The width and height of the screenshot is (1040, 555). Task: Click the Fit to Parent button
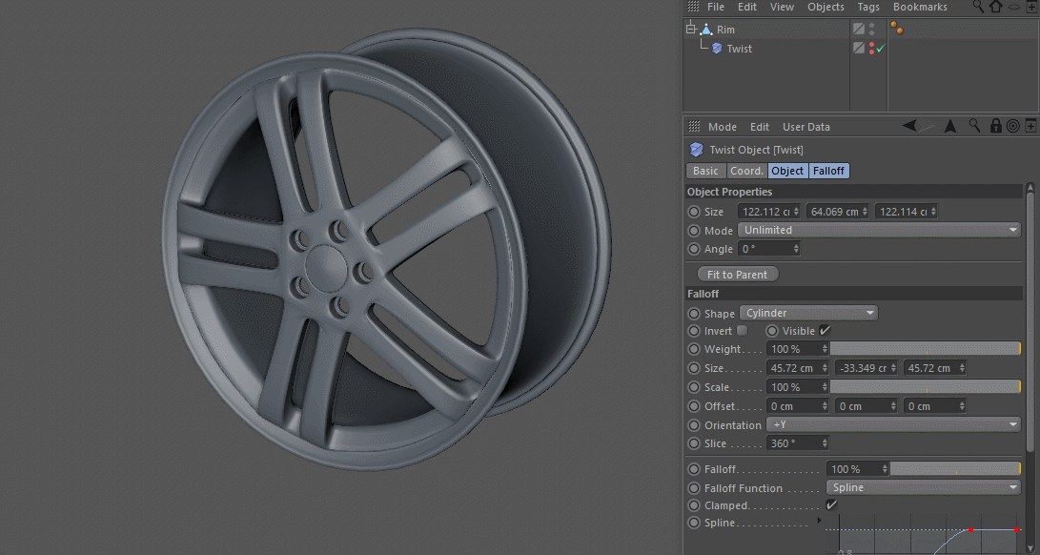coord(737,275)
